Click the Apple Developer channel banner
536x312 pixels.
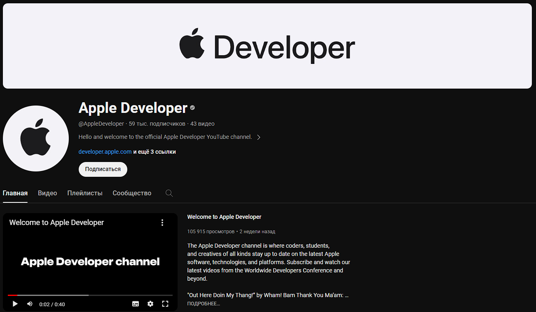coord(268,45)
